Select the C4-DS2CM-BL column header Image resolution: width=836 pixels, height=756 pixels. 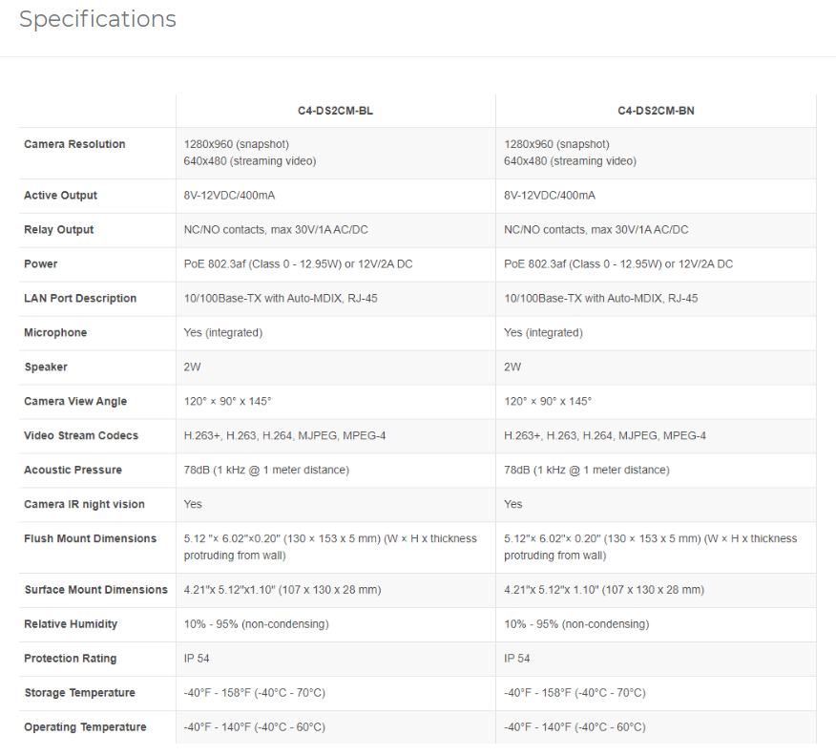coord(335,111)
